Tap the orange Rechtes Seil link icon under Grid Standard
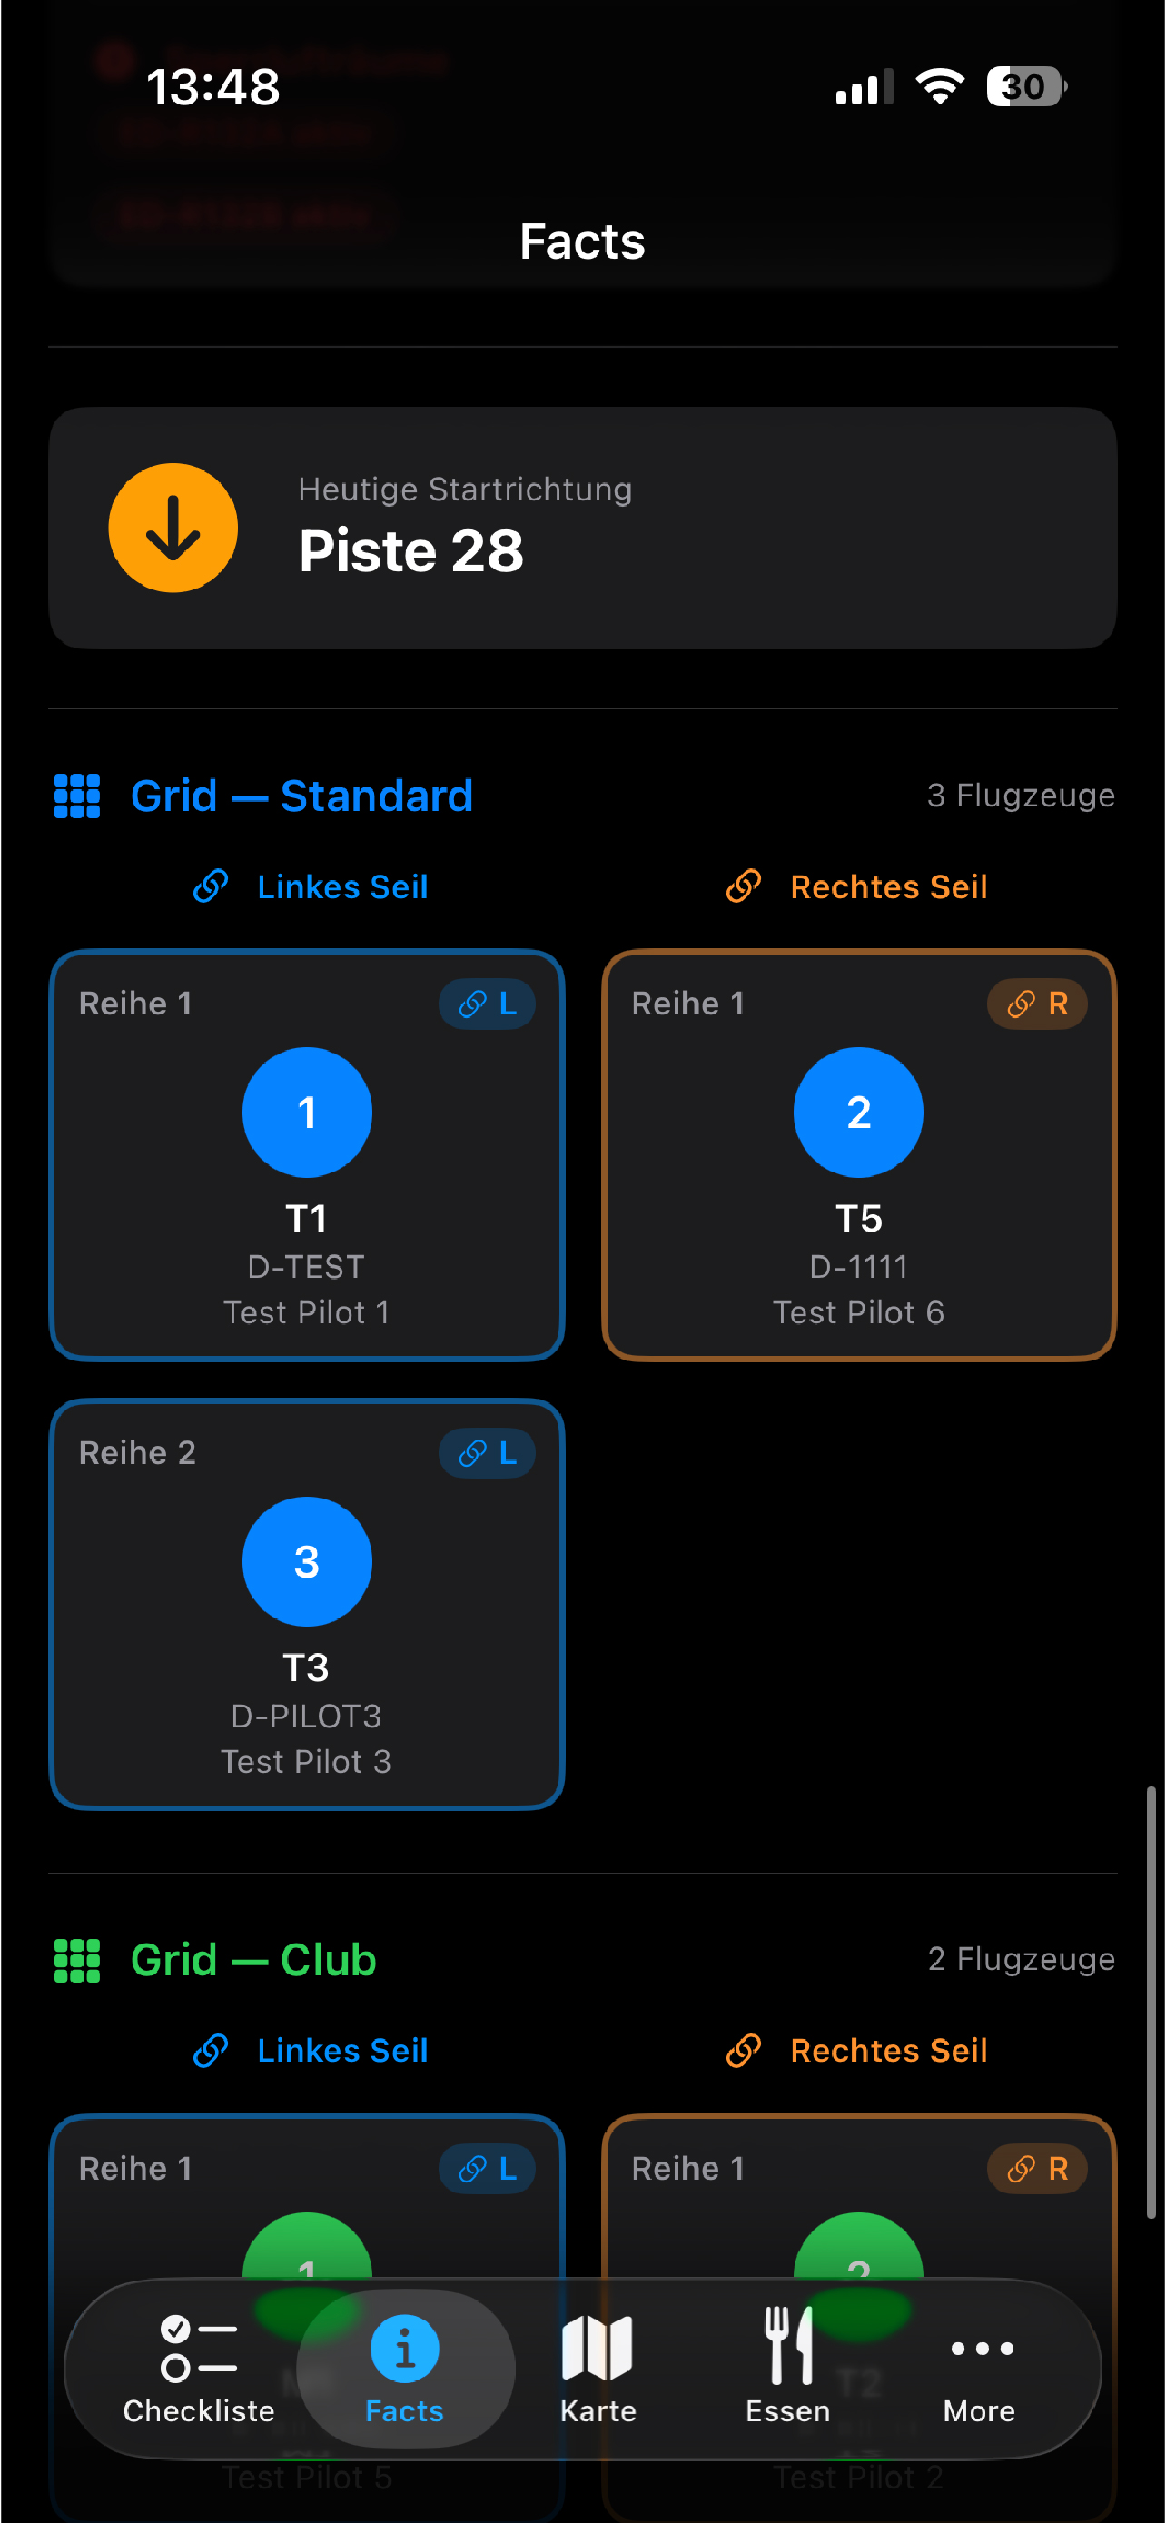The image size is (1166, 2523). [744, 886]
